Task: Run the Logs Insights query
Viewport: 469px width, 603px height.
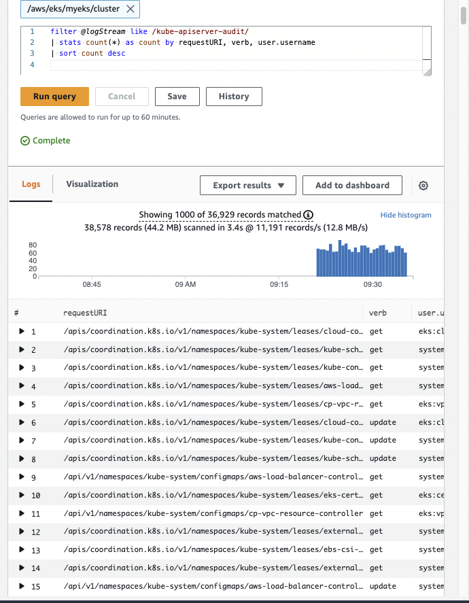Action: (54, 97)
